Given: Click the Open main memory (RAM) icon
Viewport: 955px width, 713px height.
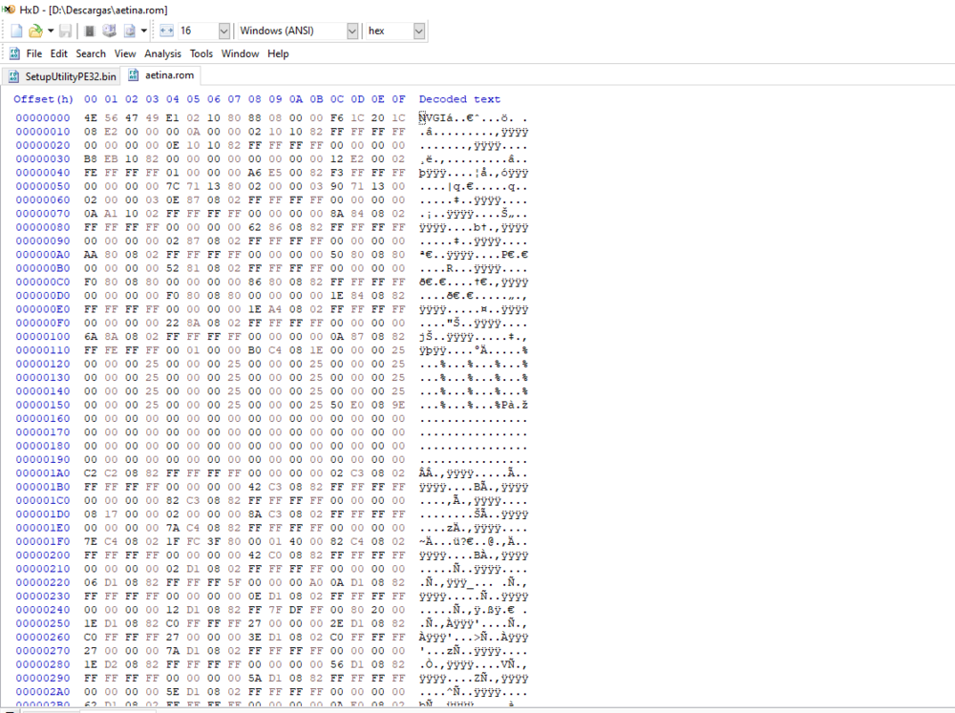Looking at the screenshot, I should 90,31.
